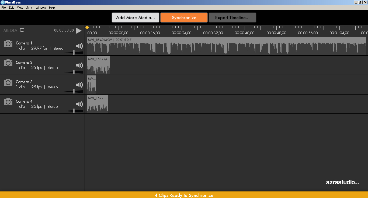The height and width of the screenshot is (198, 368).
Task: Click the MEDIA panel label
Action: [x=10, y=31]
